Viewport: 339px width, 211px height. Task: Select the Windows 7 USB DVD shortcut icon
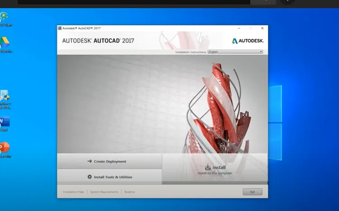pos(5,100)
